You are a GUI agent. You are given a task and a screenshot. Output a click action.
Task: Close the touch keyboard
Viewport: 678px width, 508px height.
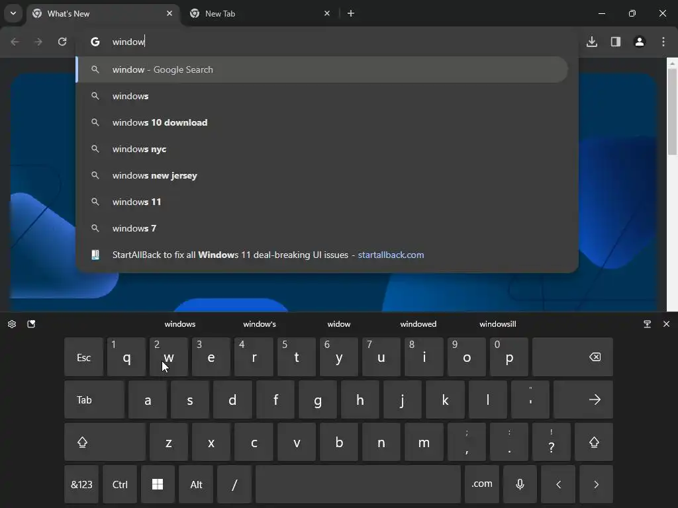coord(666,324)
